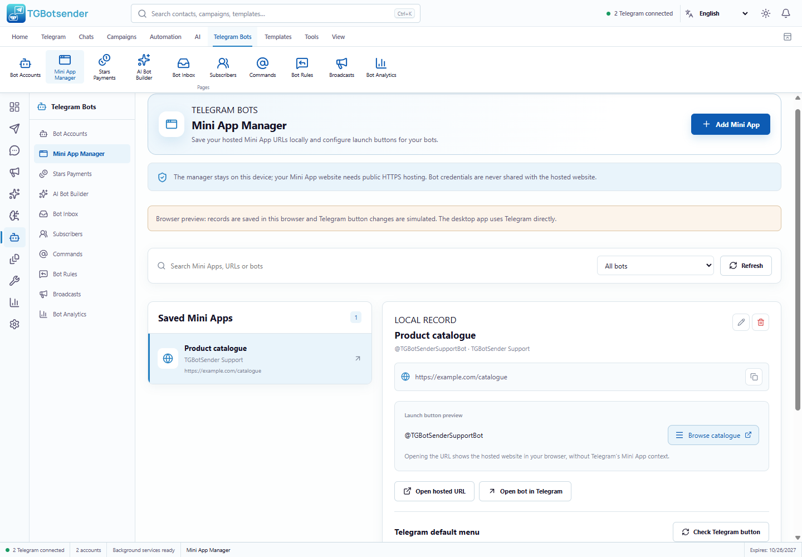Open the Chats tab

(86, 37)
